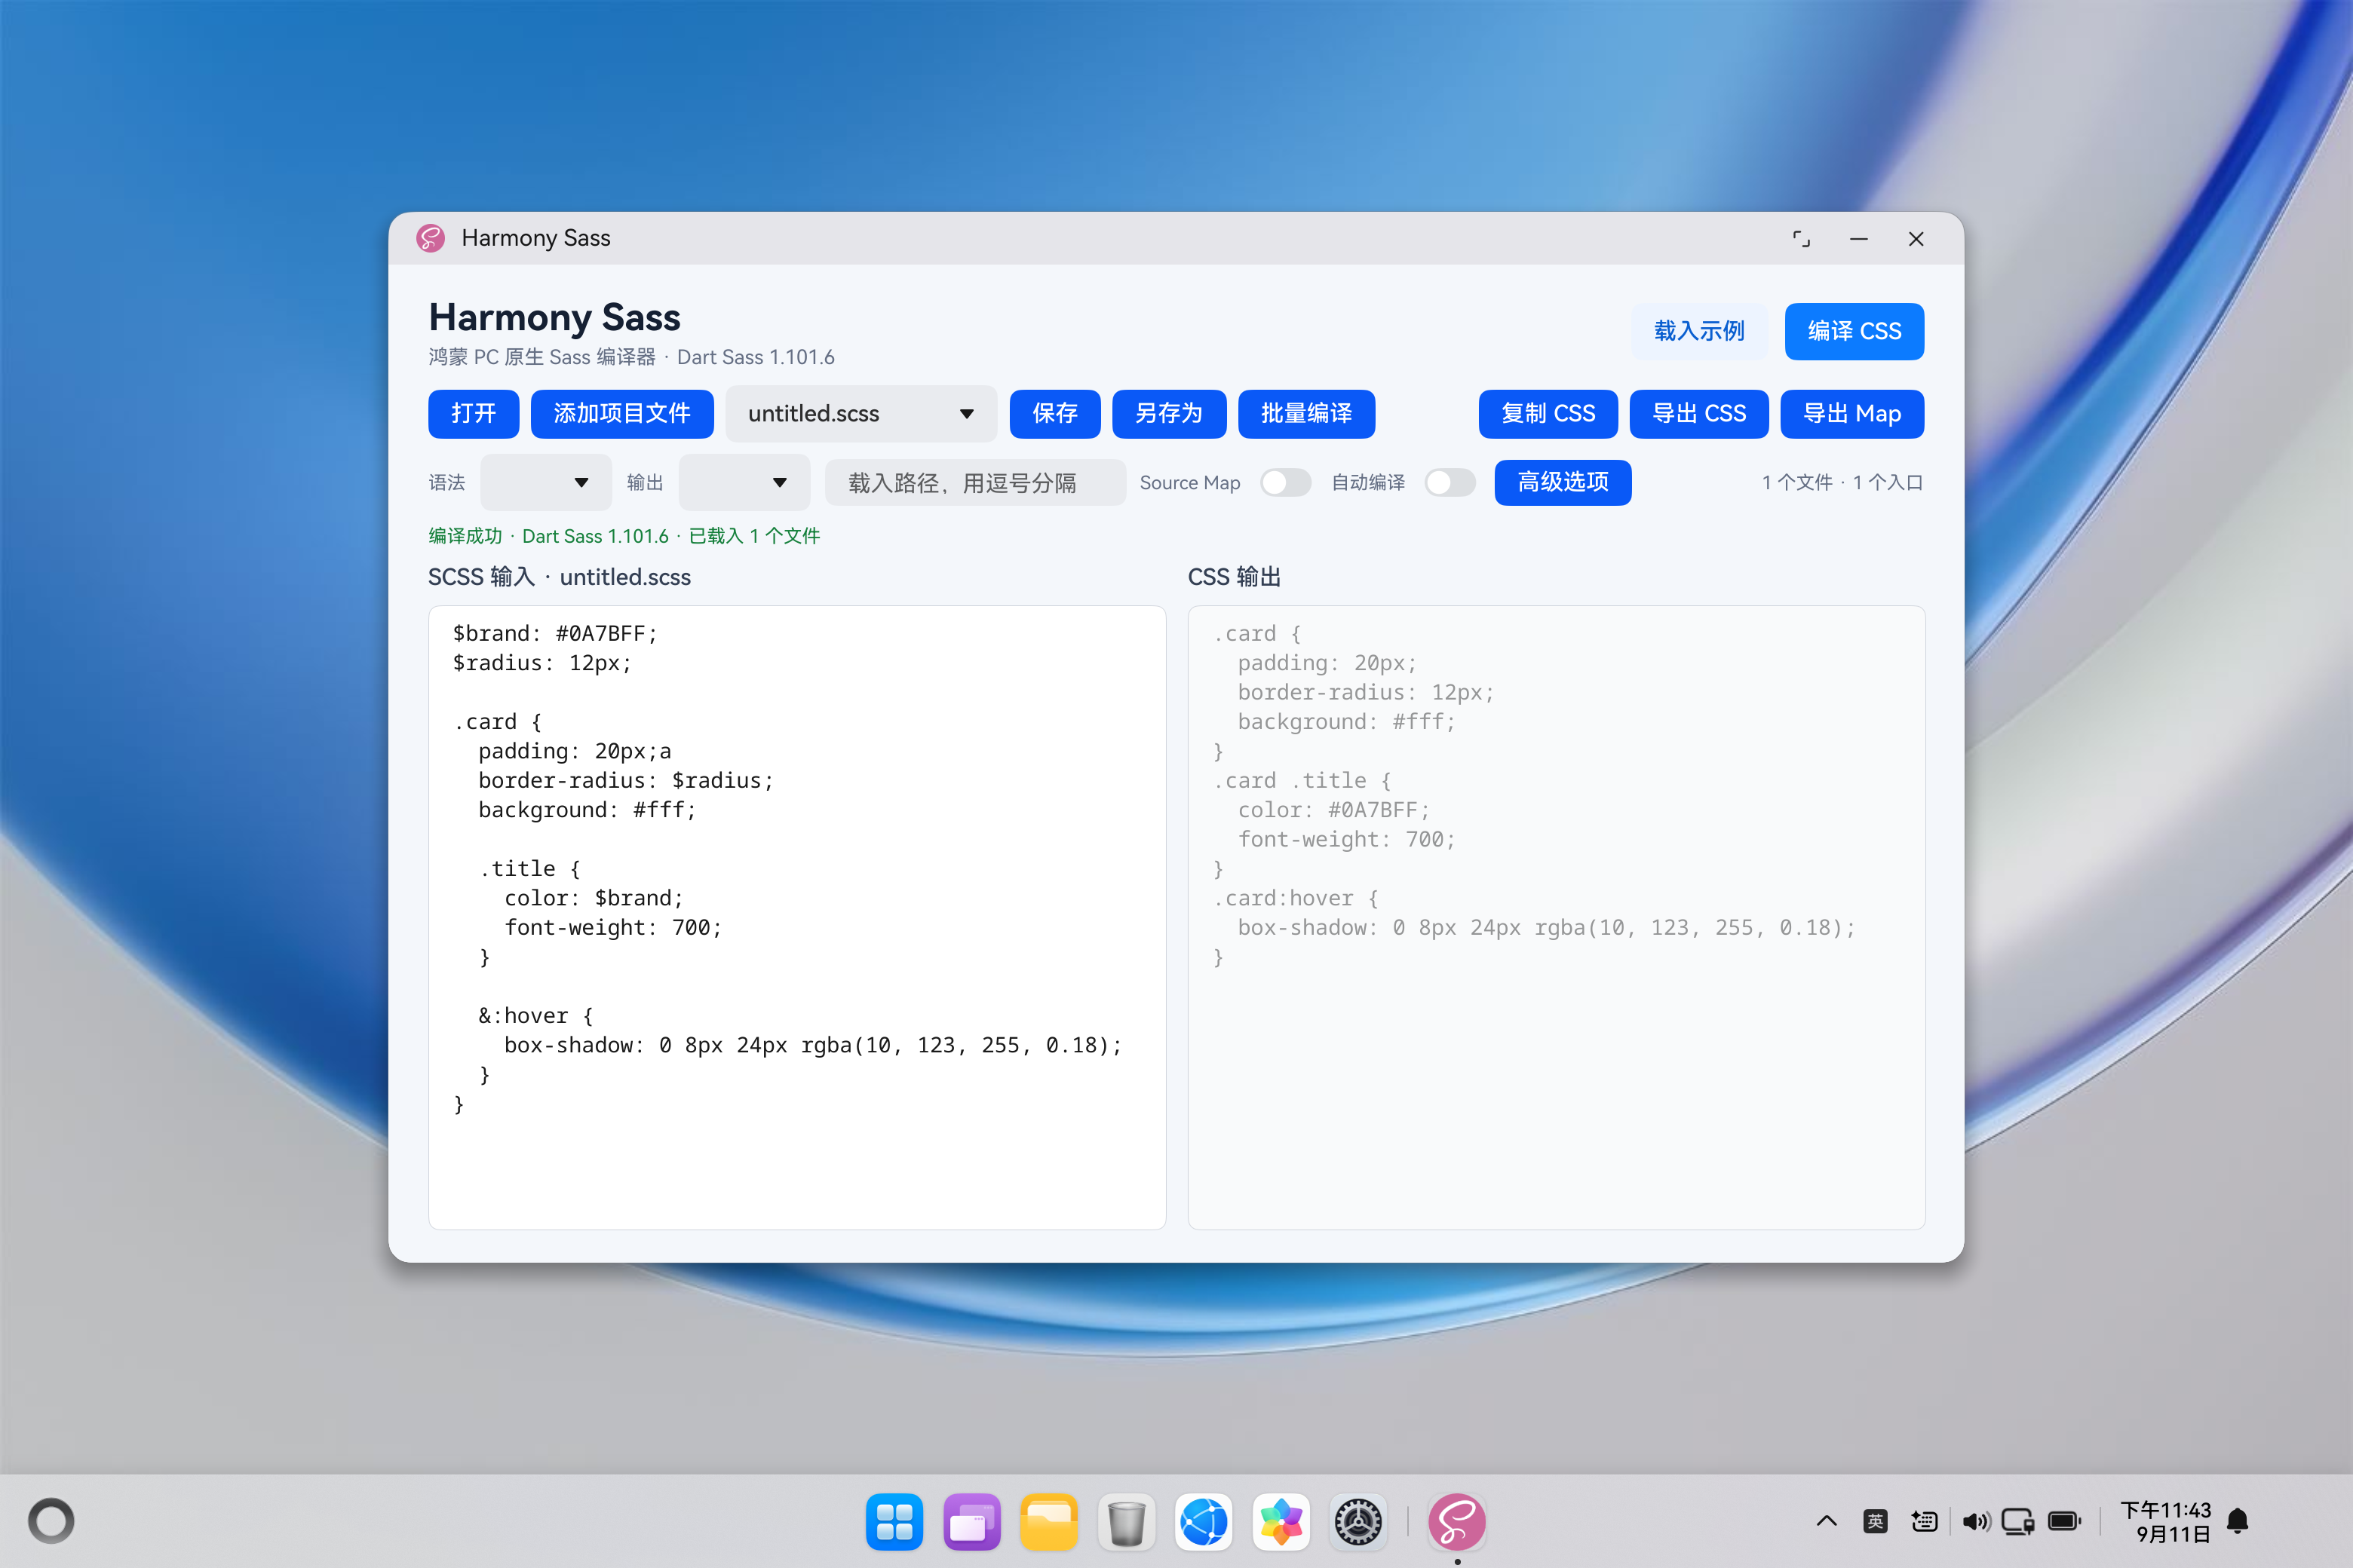Click the 'color: #0A7BFF;' CSS output line
The image size is (2353, 1568).
[x=1333, y=810]
